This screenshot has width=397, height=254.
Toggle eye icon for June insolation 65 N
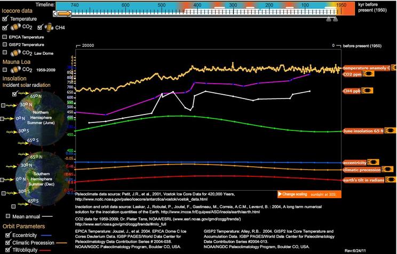click(390, 130)
